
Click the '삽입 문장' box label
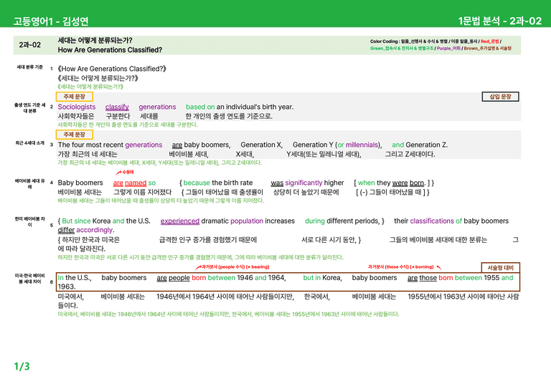coord(500,97)
